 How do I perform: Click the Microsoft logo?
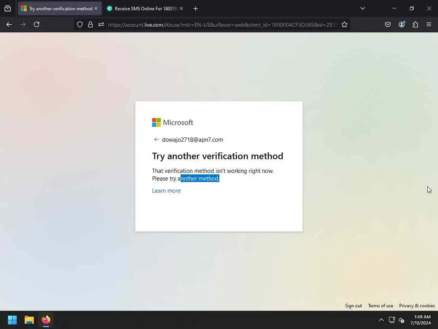(173, 122)
